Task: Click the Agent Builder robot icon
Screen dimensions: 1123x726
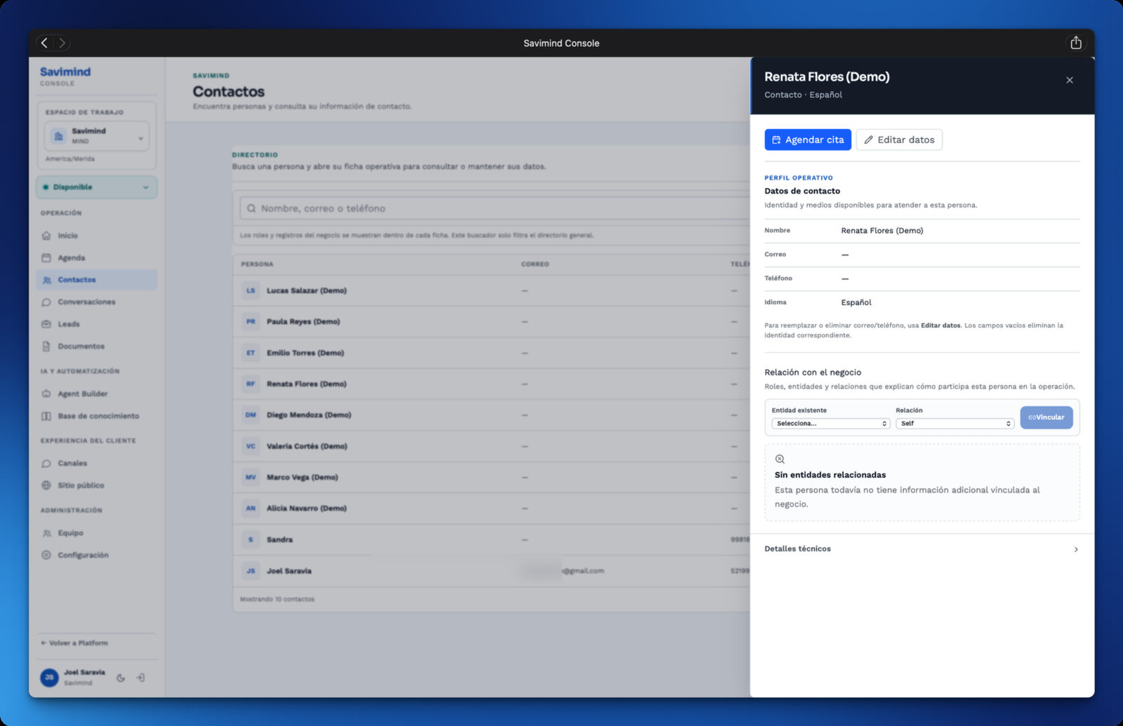Action: (46, 394)
